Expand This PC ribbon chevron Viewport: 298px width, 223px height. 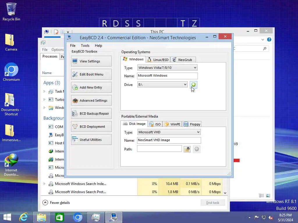point(263,39)
